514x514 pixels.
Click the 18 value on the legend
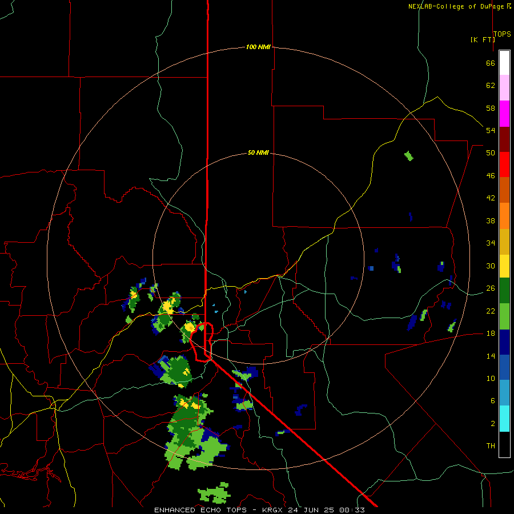[x=491, y=333]
